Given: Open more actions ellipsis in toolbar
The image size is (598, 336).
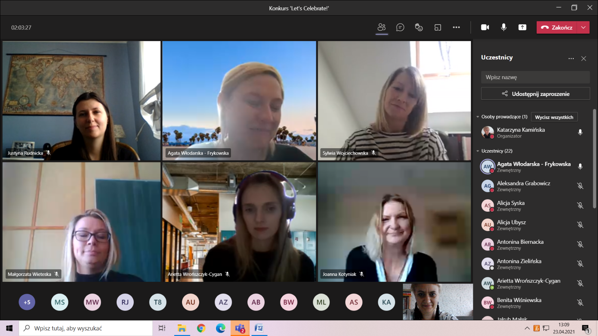Looking at the screenshot, I should 456,27.
